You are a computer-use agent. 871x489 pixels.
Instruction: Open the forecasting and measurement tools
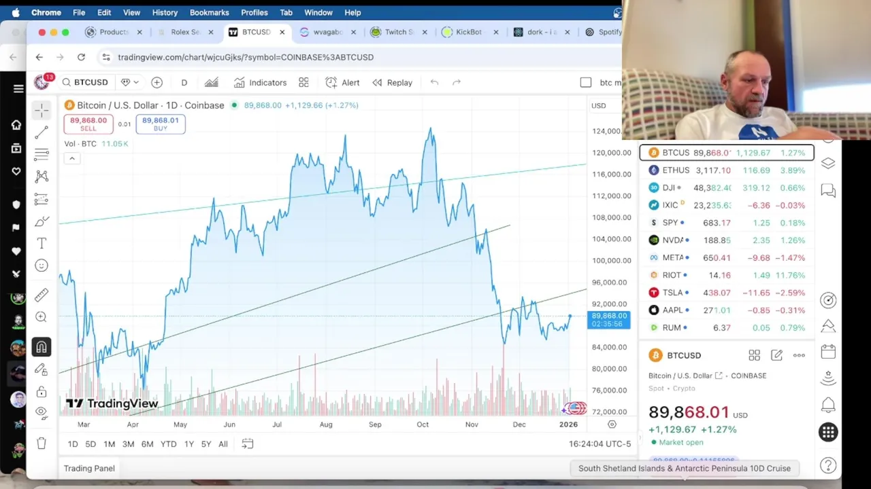[x=42, y=199]
